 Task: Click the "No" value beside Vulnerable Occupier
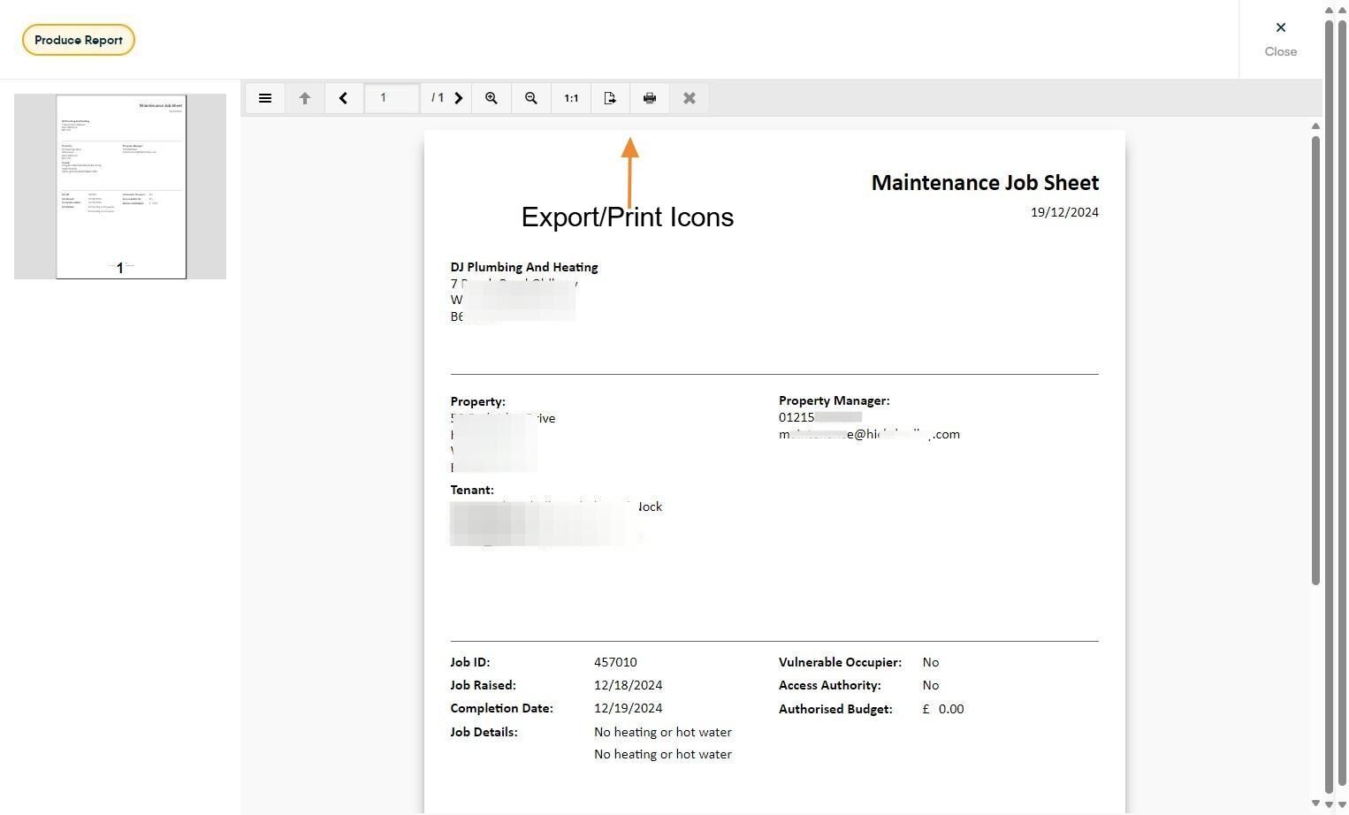(x=931, y=662)
